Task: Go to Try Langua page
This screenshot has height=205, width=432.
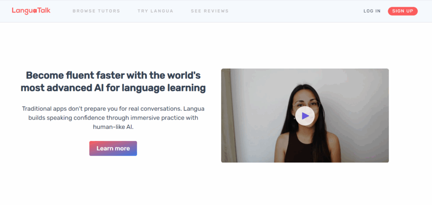Action: click(x=155, y=11)
